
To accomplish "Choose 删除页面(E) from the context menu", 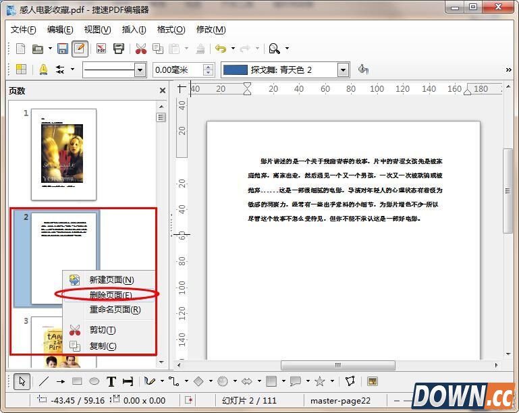I will coord(111,295).
